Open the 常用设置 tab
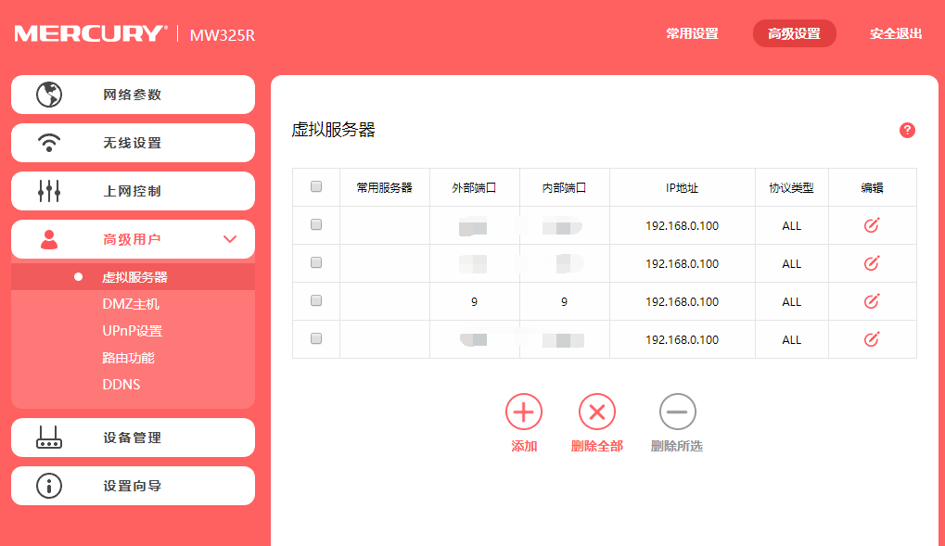Screen dimensions: 945x546 click(x=692, y=33)
